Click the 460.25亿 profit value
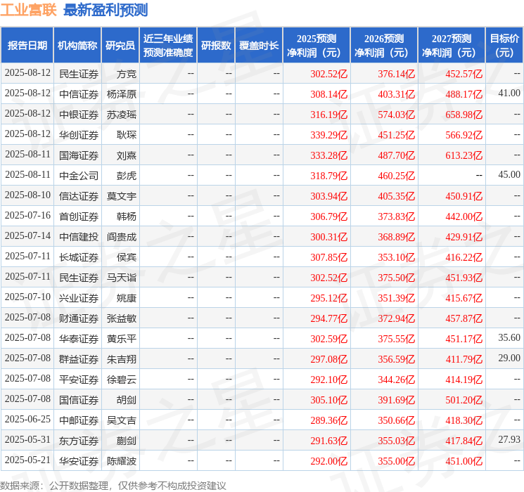This screenshot has height=492, width=524. pyautogui.click(x=397, y=176)
